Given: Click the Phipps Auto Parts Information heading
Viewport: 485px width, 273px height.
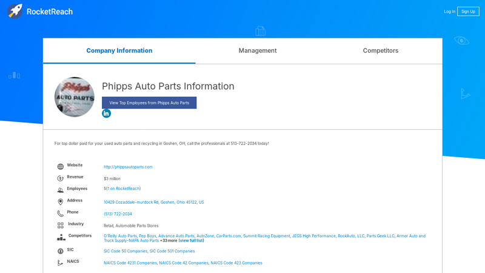Looking at the screenshot, I should pos(168,86).
